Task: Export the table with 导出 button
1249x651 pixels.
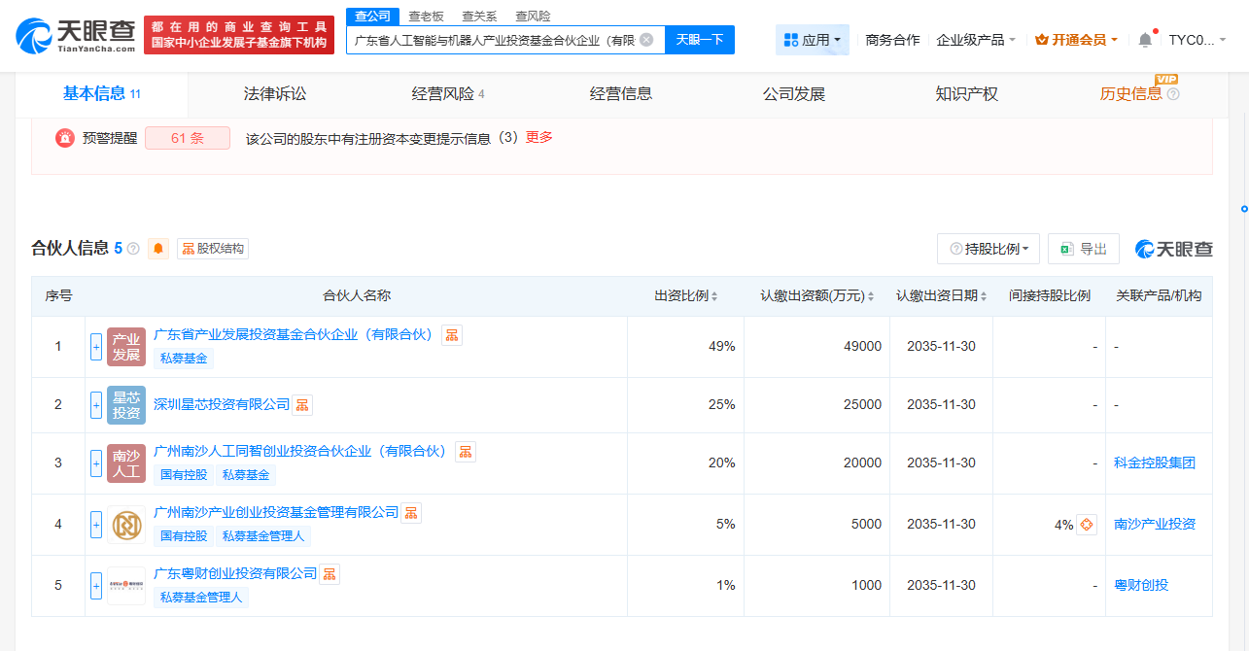Action: pyautogui.click(x=1084, y=249)
